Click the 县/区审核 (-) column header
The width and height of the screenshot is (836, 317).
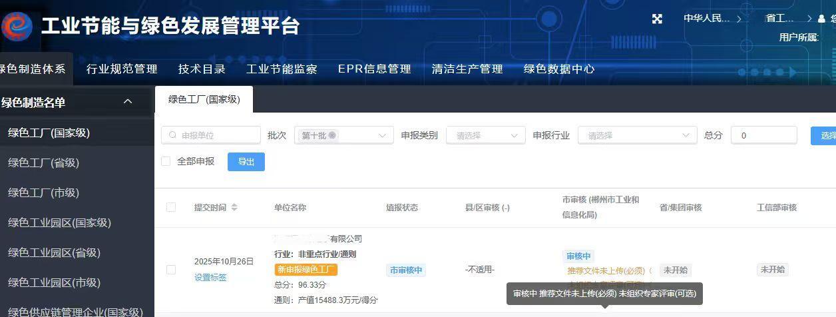pyautogui.click(x=487, y=207)
